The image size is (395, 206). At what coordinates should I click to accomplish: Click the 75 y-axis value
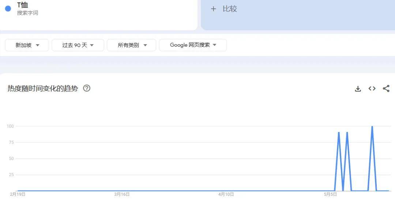11,143
